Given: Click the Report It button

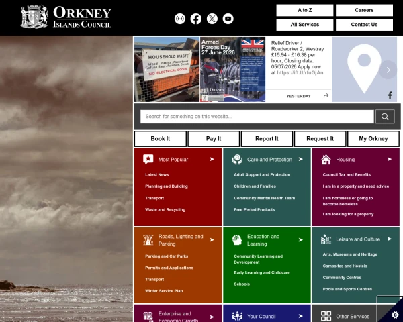Looking at the screenshot, I should point(267,139).
